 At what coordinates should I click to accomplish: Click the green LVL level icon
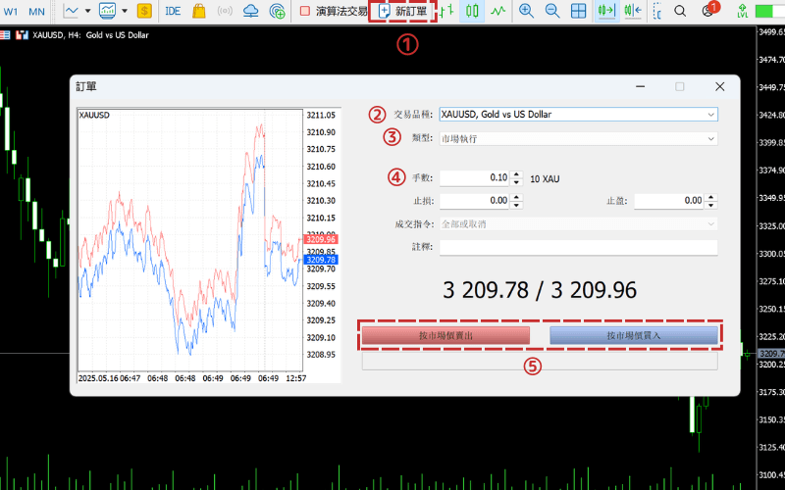(743, 11)
